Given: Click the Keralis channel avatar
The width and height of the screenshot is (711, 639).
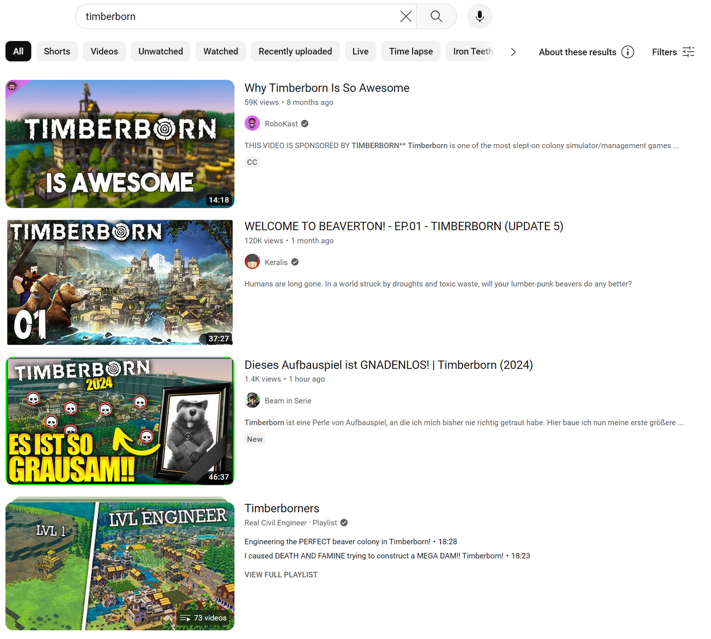Looking at the screenshot, I should 252,262.
